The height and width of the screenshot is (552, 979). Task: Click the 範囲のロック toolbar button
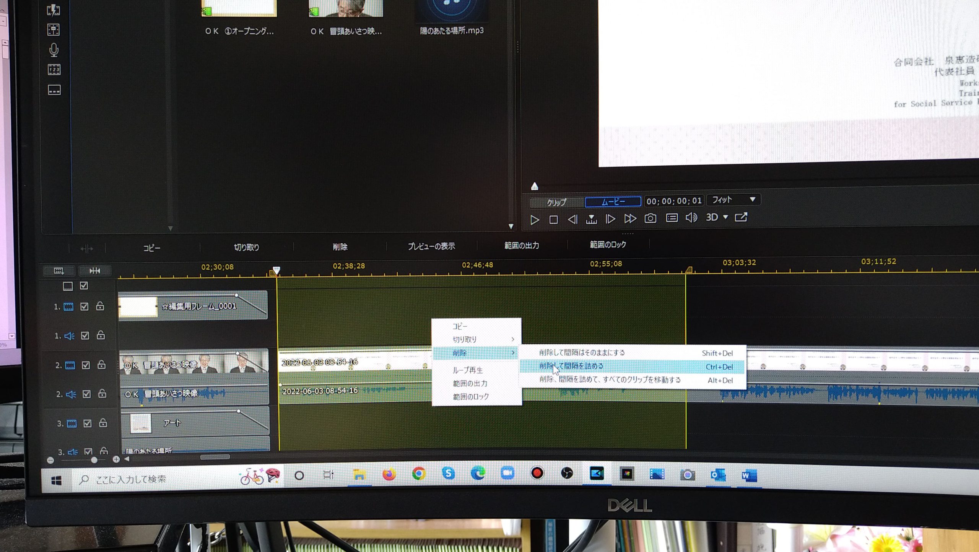click(608, 244)
